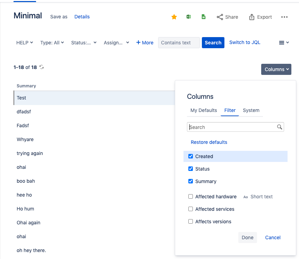Expand the HELP project dropdown
Image resolution: width=299 pixels, height=259 pixels.
(x=25, y=43)
